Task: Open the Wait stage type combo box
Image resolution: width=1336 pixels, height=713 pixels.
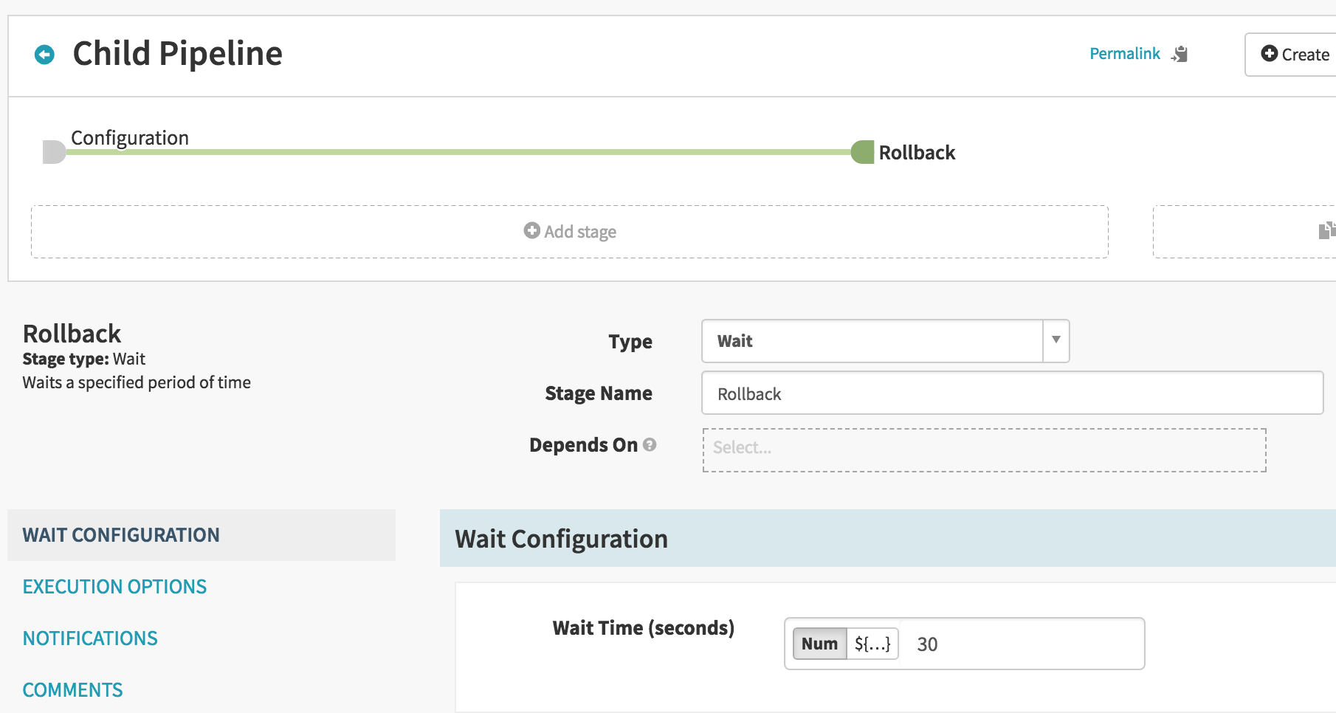Action: click(x=885, y=341)
